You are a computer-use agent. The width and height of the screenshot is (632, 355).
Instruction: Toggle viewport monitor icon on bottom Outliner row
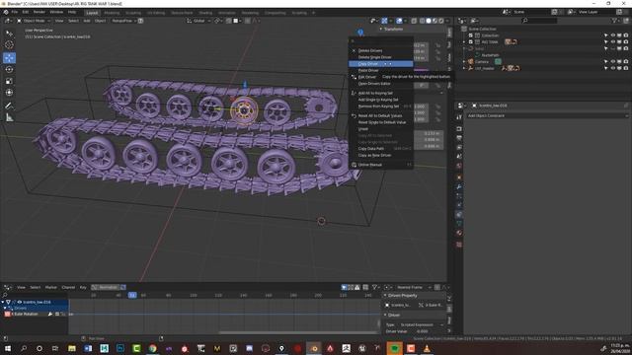coord(619,68)
